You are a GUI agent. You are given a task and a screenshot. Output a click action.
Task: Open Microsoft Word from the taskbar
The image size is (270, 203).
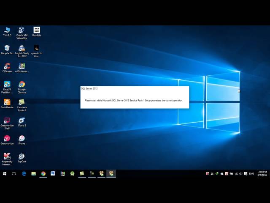(x=53, y=174)
